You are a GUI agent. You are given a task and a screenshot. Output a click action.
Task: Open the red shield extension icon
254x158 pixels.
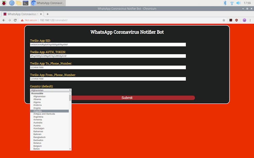(x=236, y=20)
